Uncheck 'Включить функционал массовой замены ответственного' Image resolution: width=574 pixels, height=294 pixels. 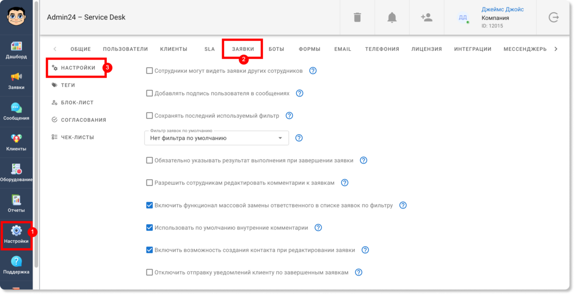point(149,206)
